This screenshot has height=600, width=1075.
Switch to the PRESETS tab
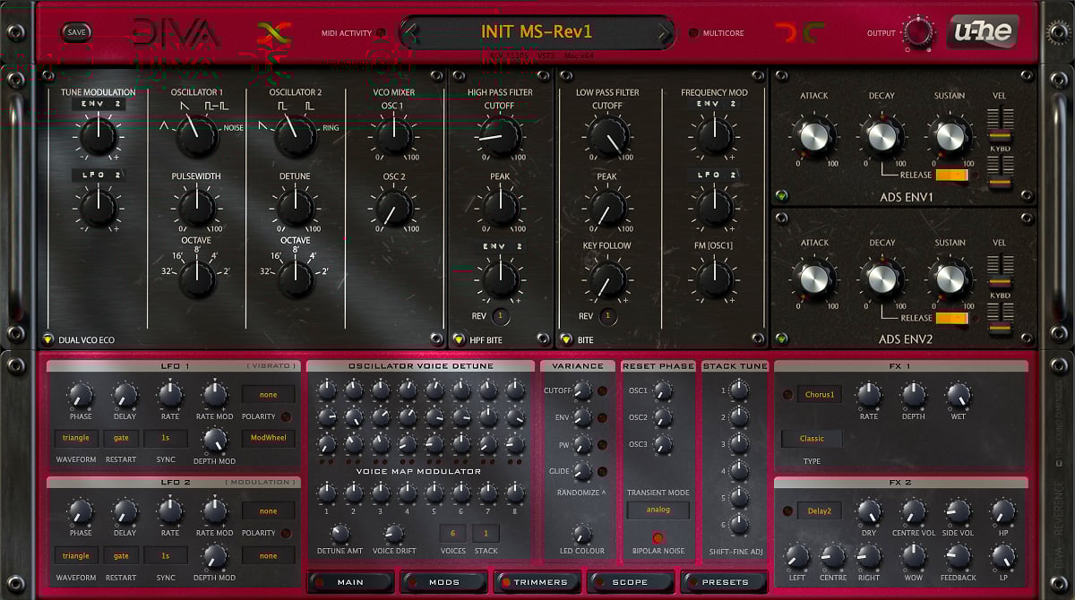[724, 582]
